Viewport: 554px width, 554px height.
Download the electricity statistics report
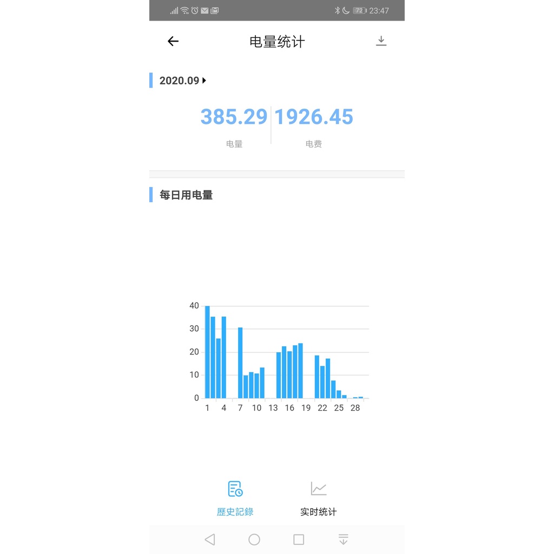pyautogui.click(x=381, y=41)
